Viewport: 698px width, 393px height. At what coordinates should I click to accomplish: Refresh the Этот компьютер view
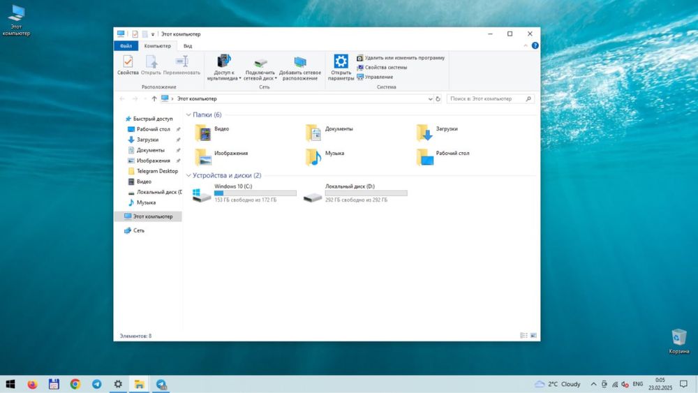[x=438, y=99]
